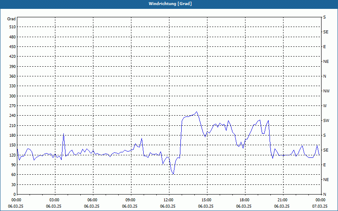
Task: Select the 510 y-axis value
Action: [x=13, y=27]
